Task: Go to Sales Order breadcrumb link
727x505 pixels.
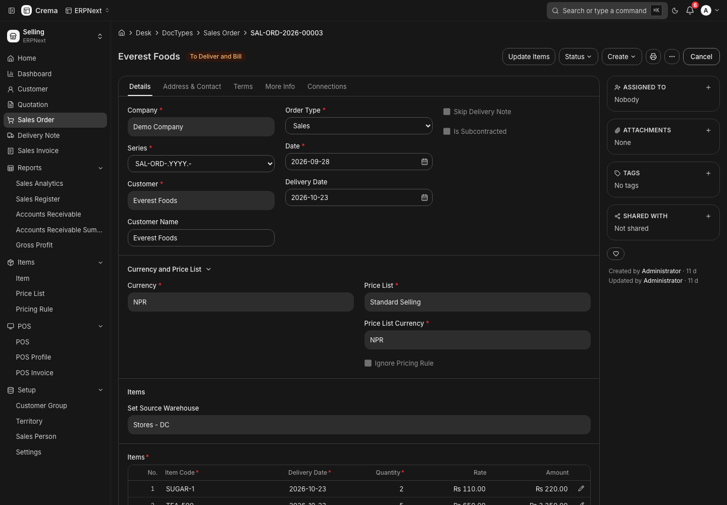Action: (x=222, y=33)
